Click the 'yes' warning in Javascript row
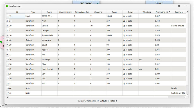 [146, 59]
